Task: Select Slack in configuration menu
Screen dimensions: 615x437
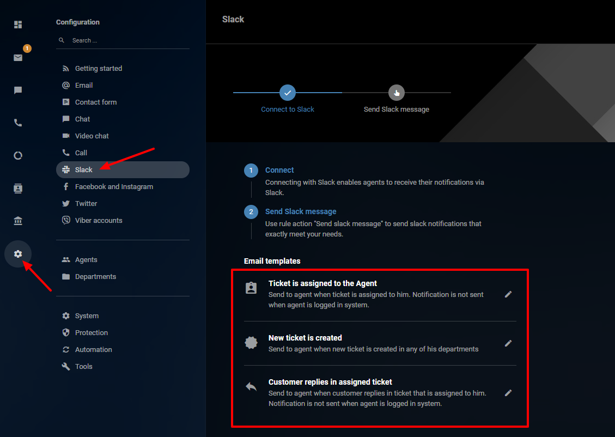Action: [x=123, y=169]
